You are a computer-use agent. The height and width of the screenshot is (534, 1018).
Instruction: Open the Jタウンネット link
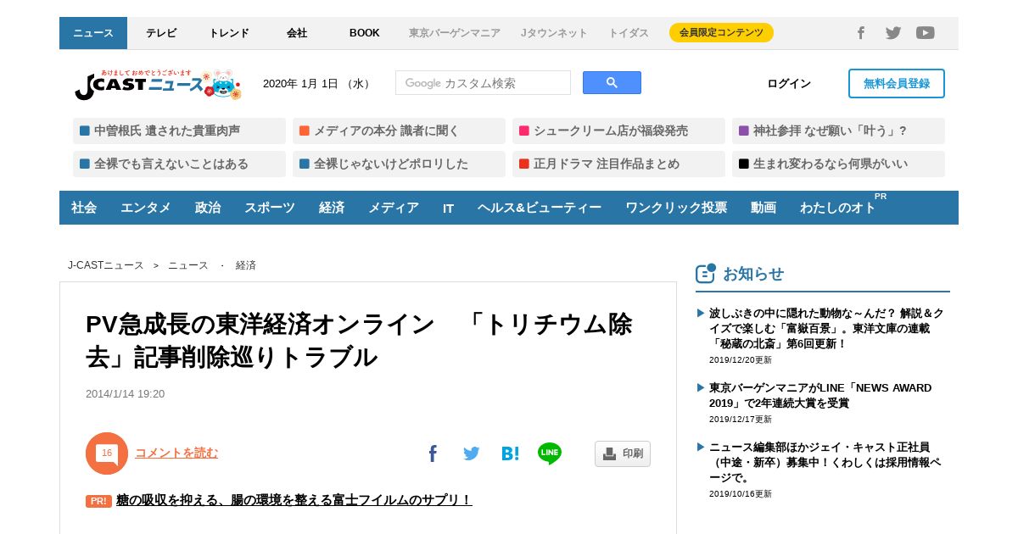(554, 33)
